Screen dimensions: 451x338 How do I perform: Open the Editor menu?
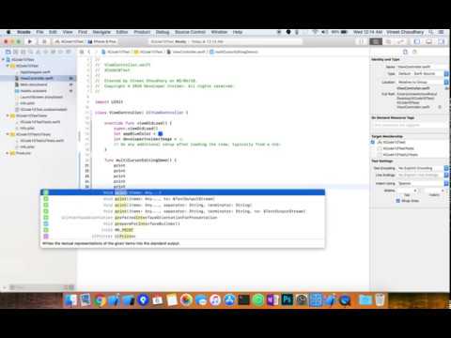(122, 32)
